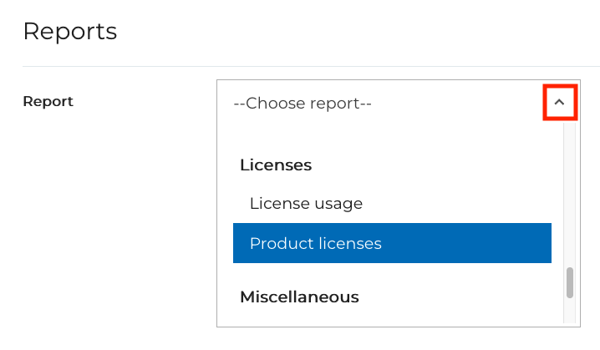
Task: Click the Miscellaneous group header
Action: click(x=299, y=297)
